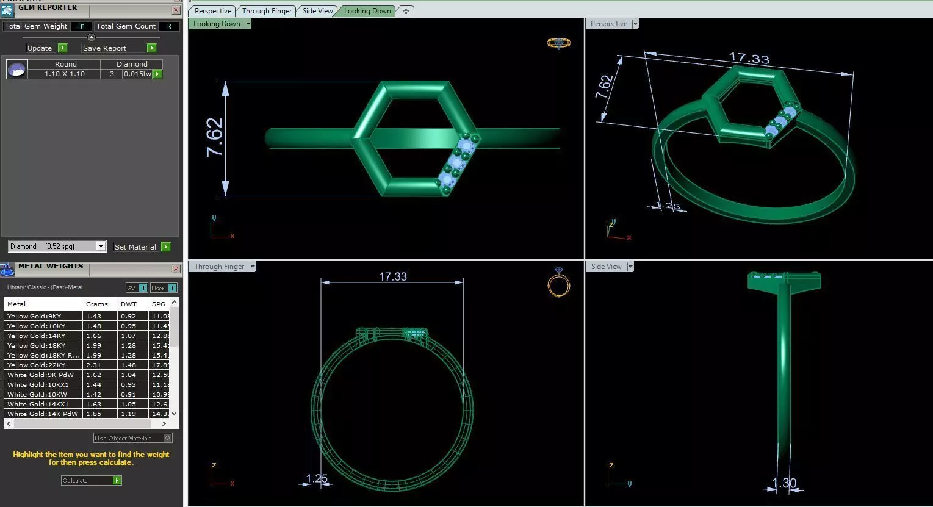Click the Total Gem Weight value field
Viewport: 933px width, 507px height.
[x=81, y=26]
